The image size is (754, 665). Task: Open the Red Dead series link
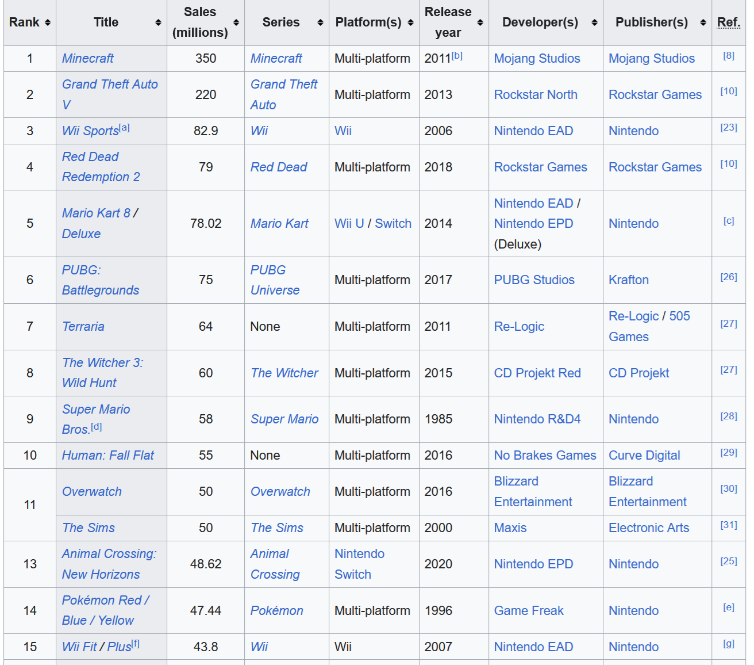click(279, 167)
